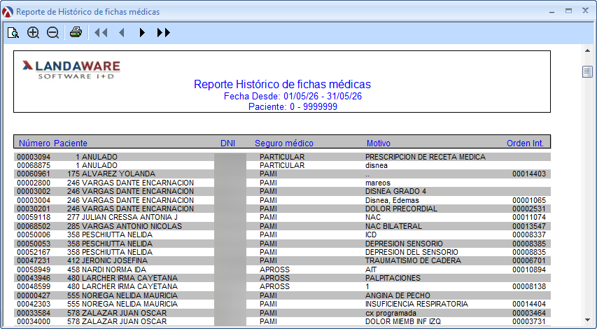Click motive DOLOR PRECORDIAL

(x=401, y=209)
